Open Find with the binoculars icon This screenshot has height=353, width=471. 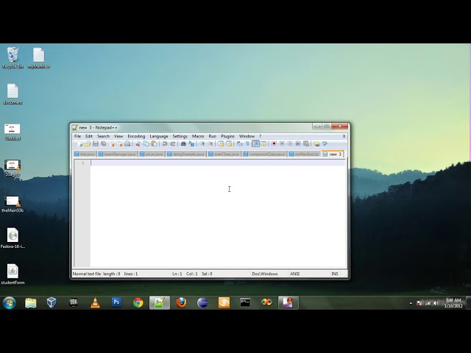click(183, 144)
